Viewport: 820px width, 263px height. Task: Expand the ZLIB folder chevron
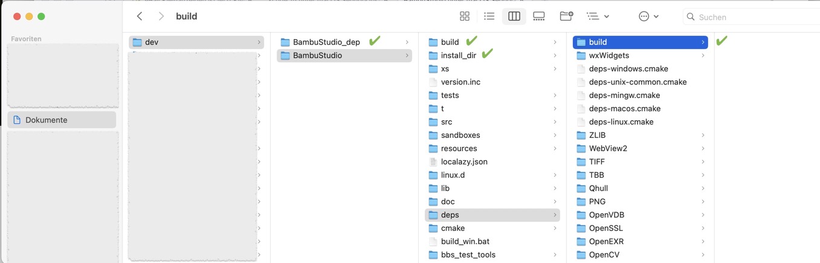[x=703, y=135]
